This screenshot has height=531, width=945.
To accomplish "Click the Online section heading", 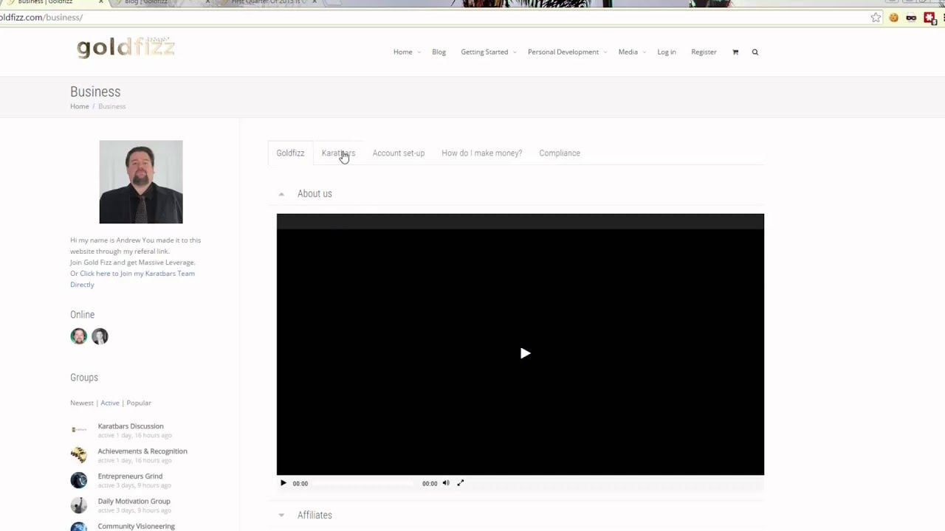I will point(82,315).
